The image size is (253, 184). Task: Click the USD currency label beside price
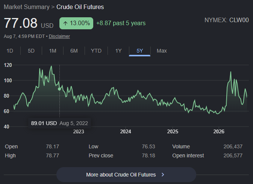point(47,26)
